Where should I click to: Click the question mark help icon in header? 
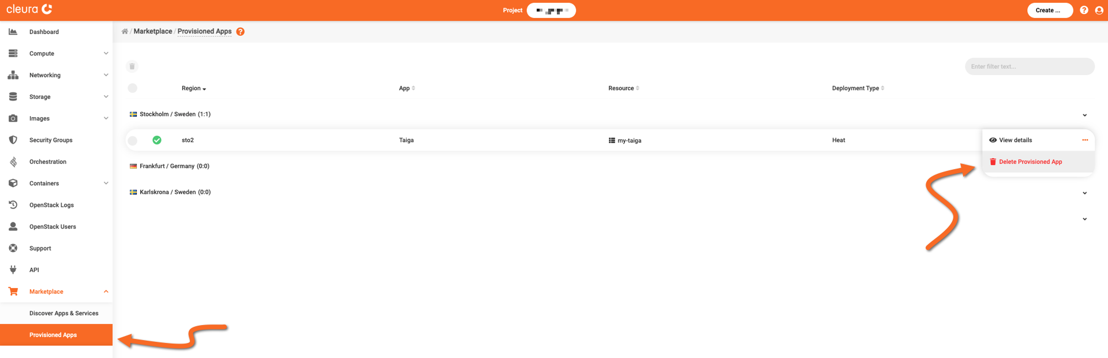[1084, 10]
